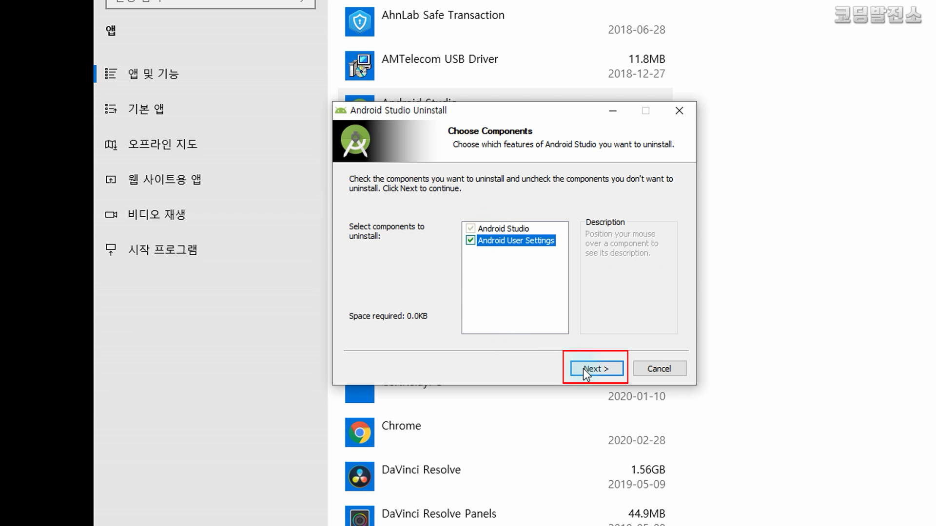Click the 44.9MB size of DaVinci Resolve Panels
This screenshot has width=936, height=526.
pos(646,513)
